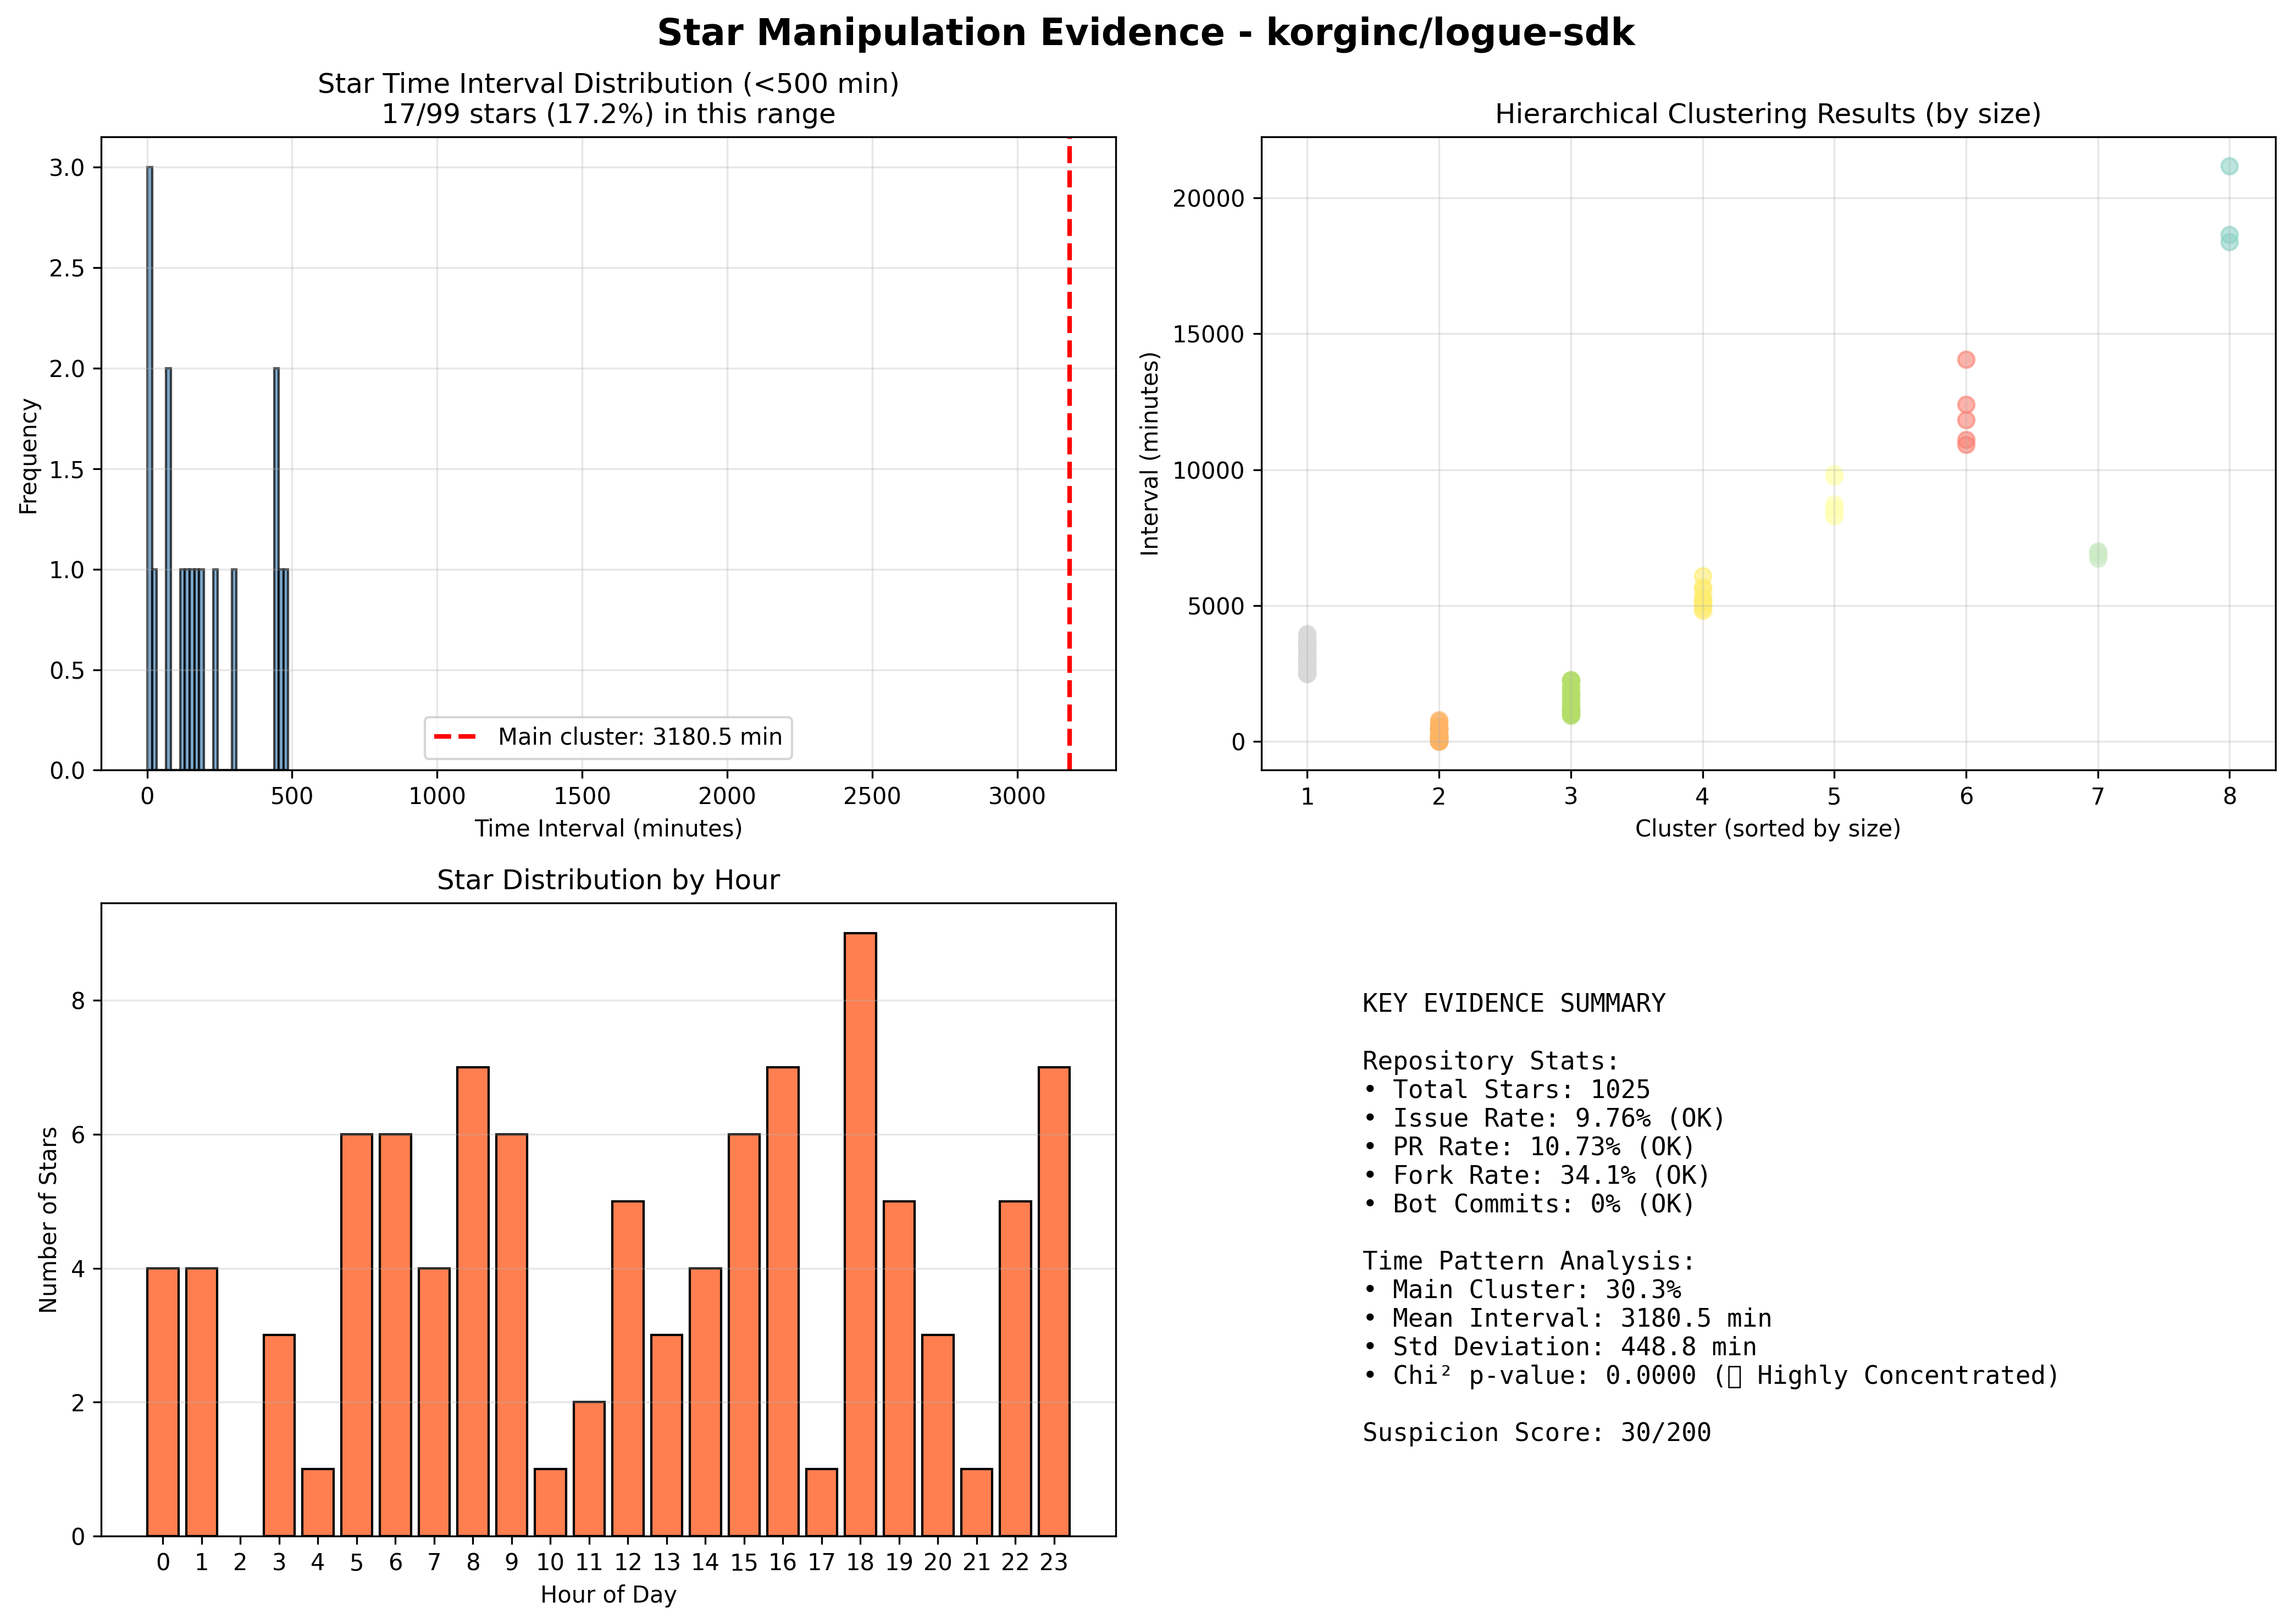Select the 'Bot Commits: 0% (OK)' line
This screenshot has height=1624, width=2292.
coord(1529,1204)
